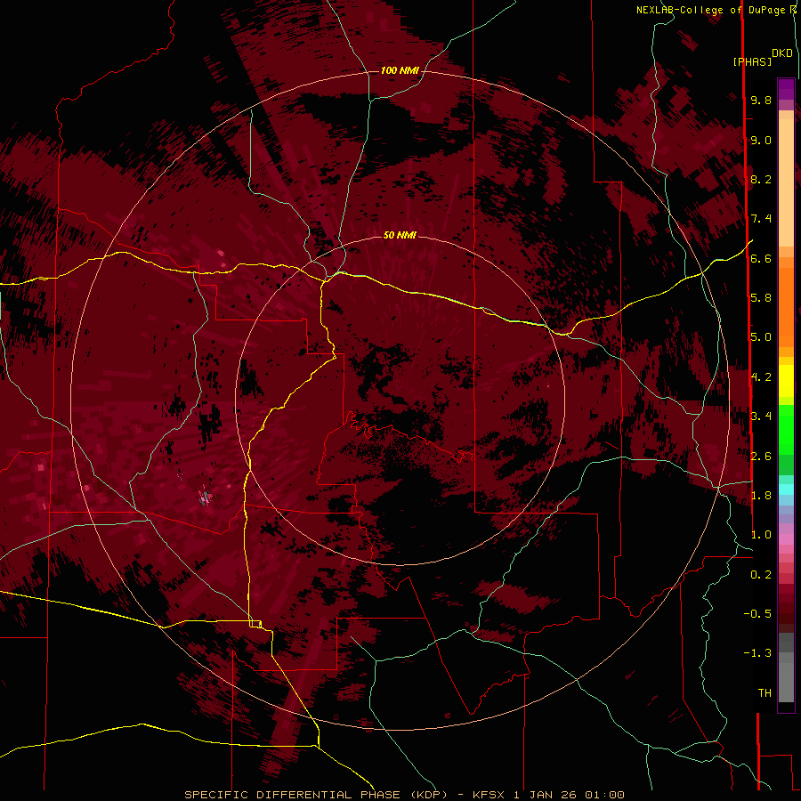Click the 4.2 value on the scale

[761, 377]
